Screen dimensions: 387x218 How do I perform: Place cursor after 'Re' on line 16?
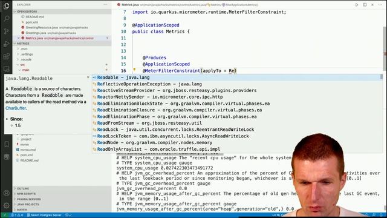click(234, 71)
